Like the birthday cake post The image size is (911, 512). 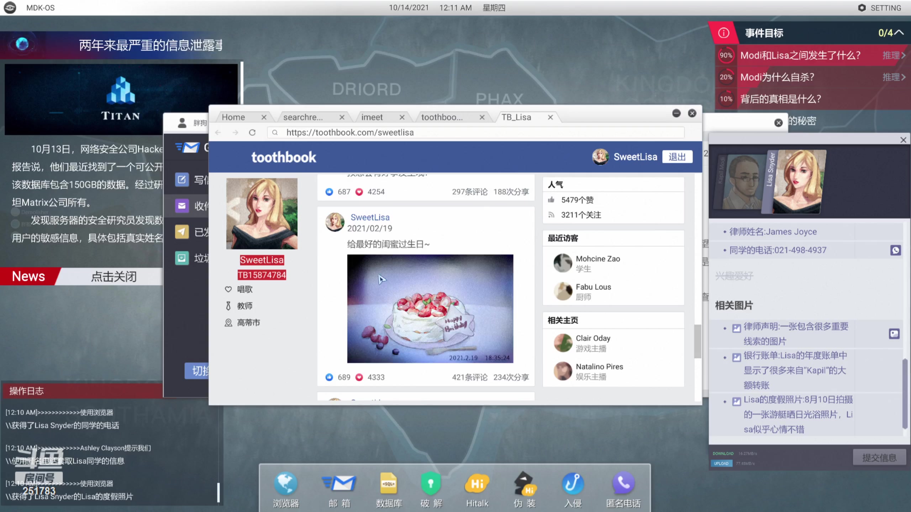coord(329,377)
